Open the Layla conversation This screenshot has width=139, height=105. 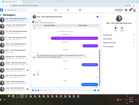pos(14,76)
